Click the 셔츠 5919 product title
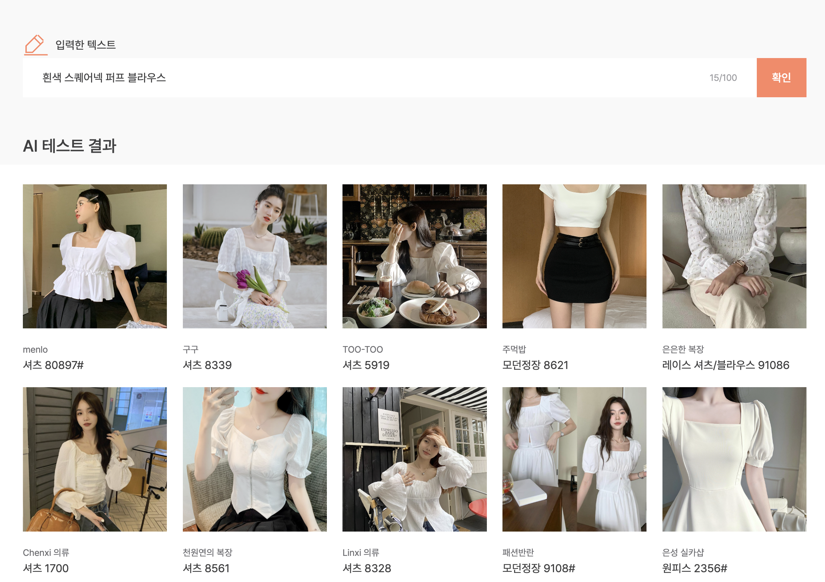 click(x=366, y=365)
